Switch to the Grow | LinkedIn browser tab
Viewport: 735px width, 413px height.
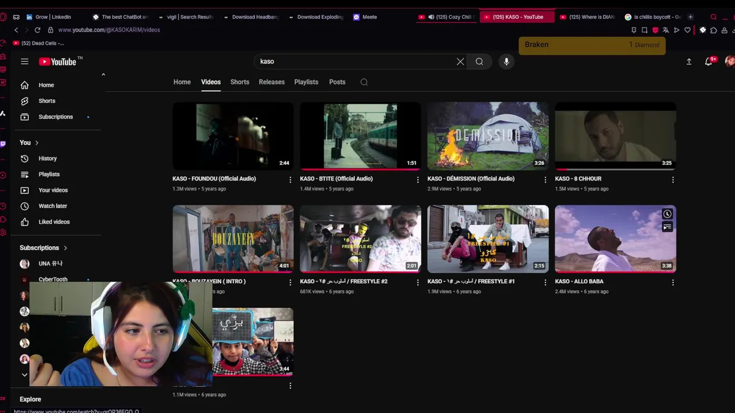[53, 17]
